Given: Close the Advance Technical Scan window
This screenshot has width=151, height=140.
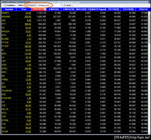Looking at the screenshot, I should point(150,2).
